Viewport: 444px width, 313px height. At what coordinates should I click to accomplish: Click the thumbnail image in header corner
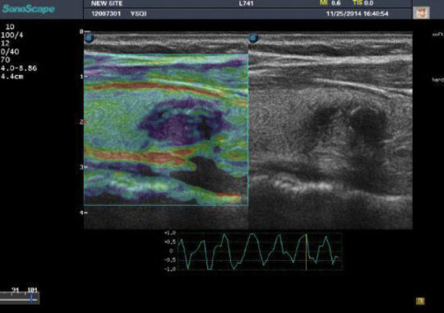(421, 12)
